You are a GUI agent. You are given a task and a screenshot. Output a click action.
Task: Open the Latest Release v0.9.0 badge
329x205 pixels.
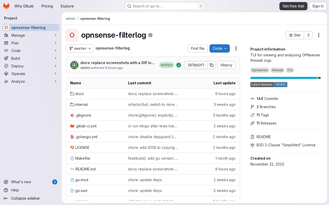coord(269,85)
